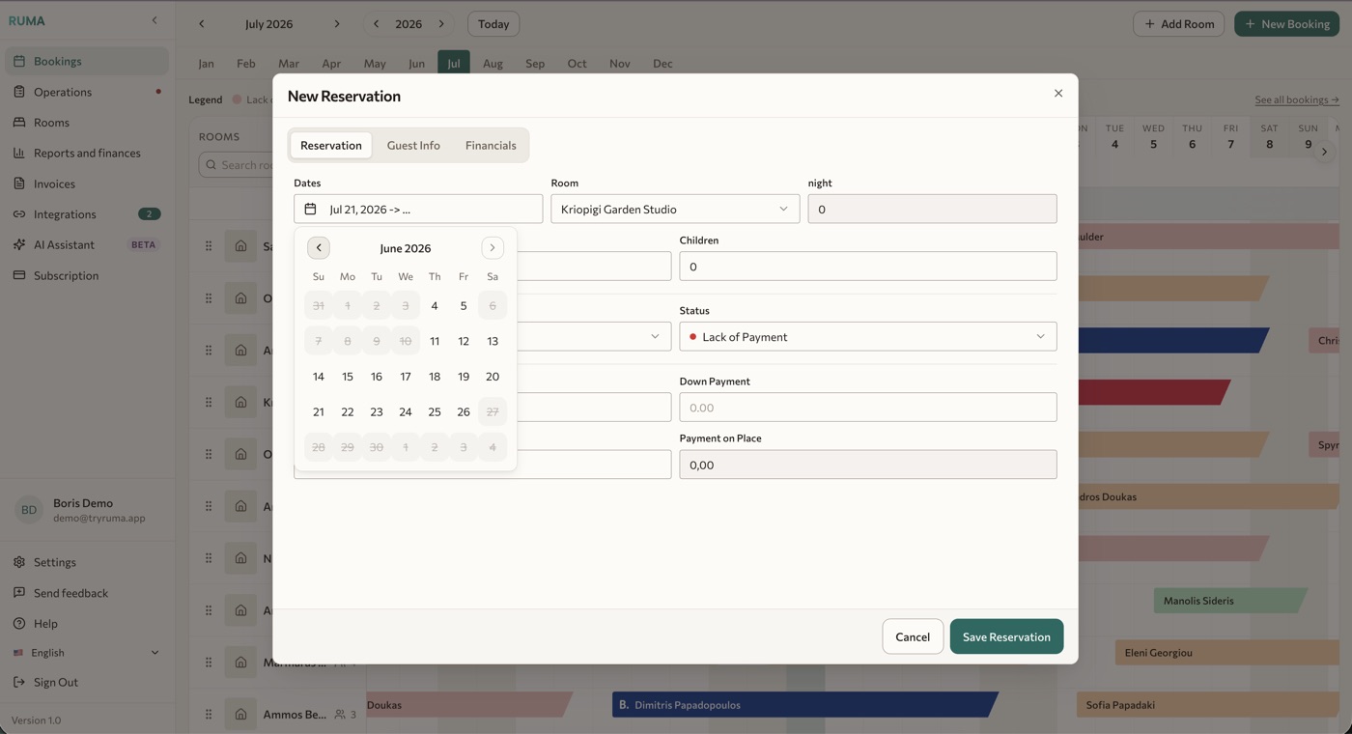1352x734 pixels.
Task: Go to next year after 2026
Action: pos(441,24)
